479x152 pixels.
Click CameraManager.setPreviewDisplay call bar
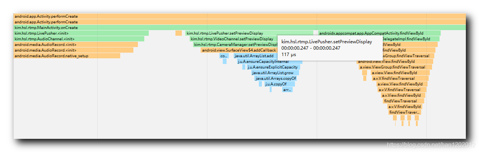click(235, 44)
